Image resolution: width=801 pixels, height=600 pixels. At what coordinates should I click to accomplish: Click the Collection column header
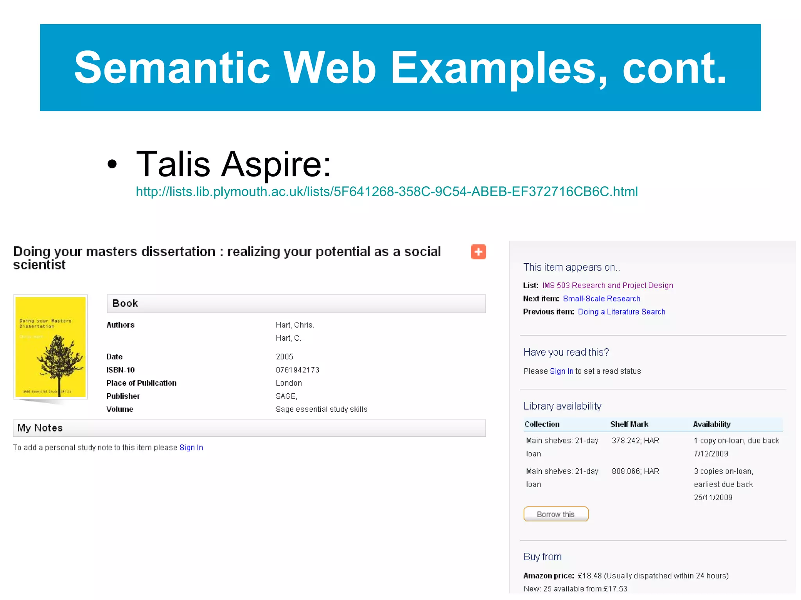point(542,424)
